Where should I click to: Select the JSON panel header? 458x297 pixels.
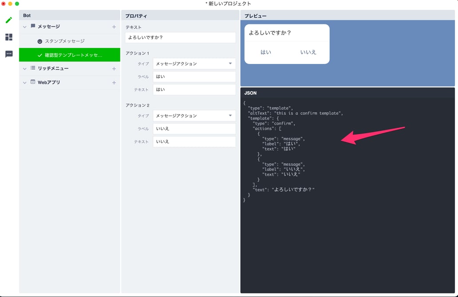251,93
